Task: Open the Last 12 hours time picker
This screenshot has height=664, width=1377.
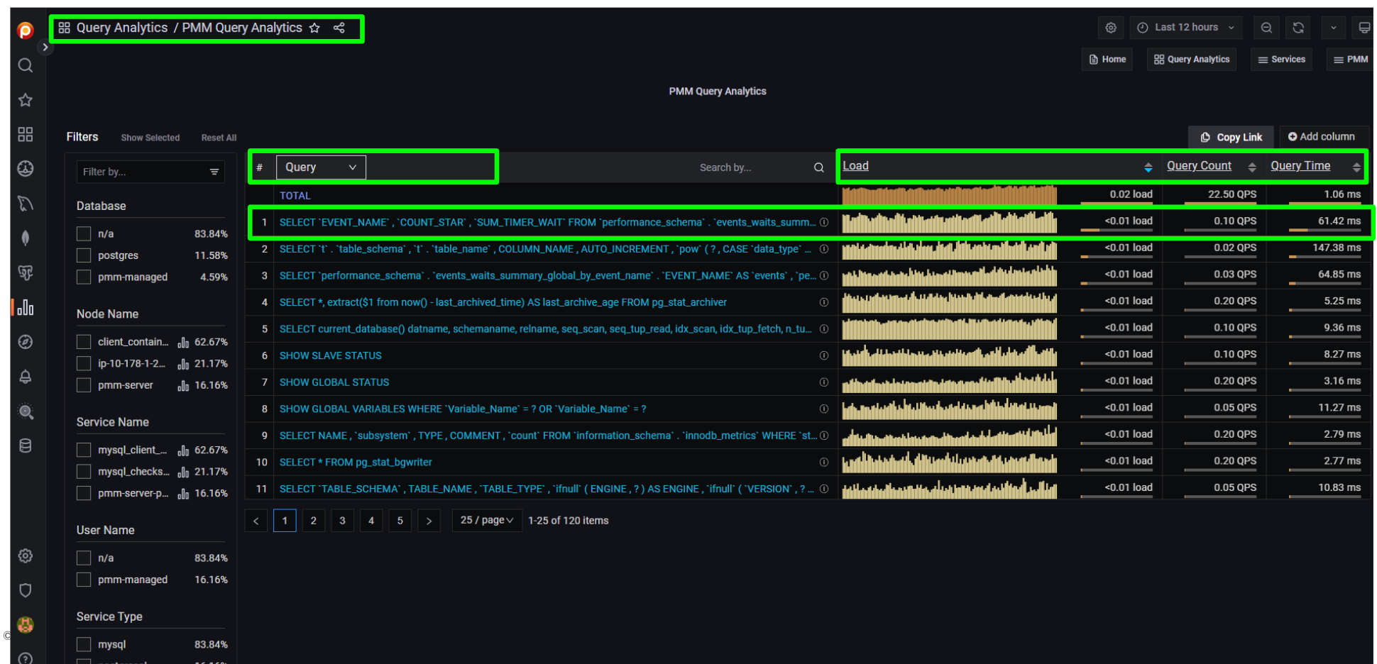Action: 1186,28
